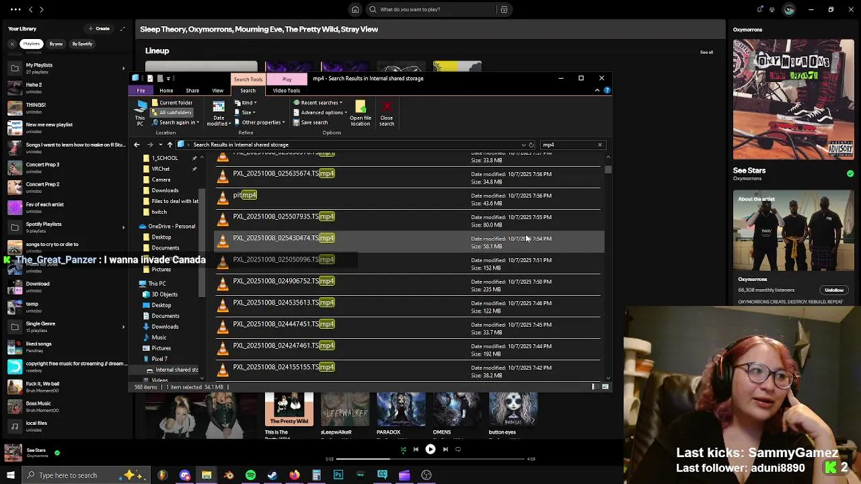
Task: Toggle Spotify shuffle
Action: pos(403,449)
